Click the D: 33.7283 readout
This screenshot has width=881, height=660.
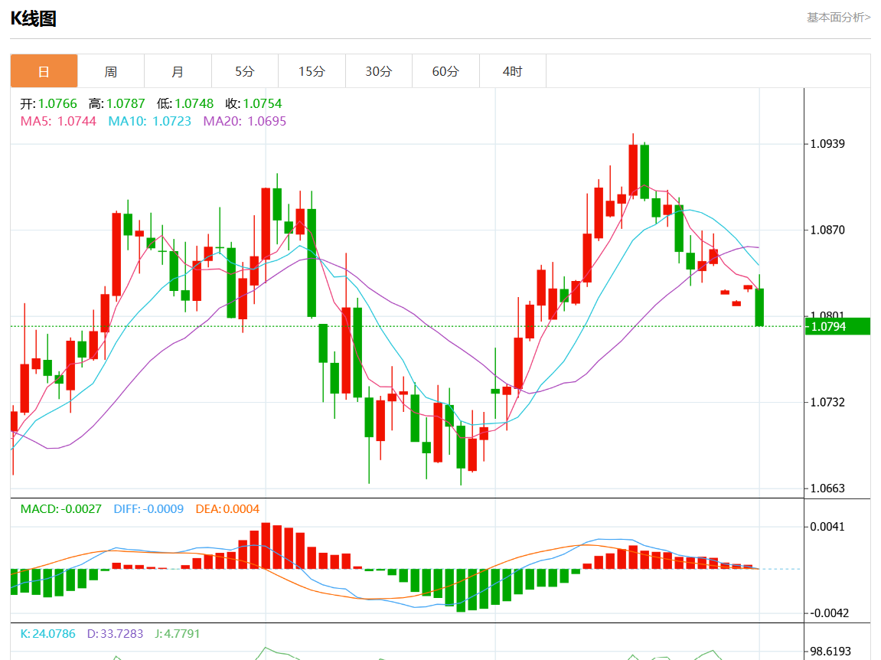[115, 633]
